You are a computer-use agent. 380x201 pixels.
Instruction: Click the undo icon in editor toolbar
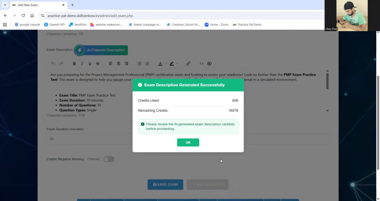[x=53, y=64]
